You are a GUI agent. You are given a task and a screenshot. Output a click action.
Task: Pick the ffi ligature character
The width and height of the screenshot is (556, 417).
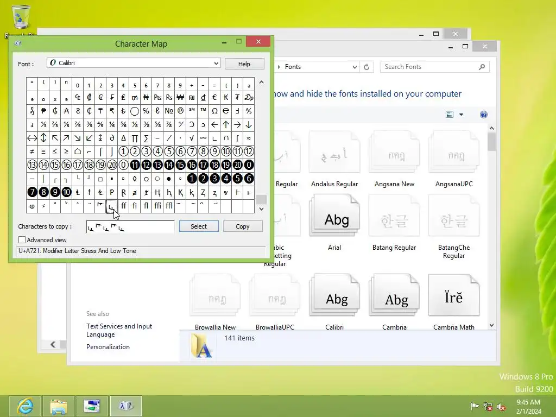click(x=157, y=206)
